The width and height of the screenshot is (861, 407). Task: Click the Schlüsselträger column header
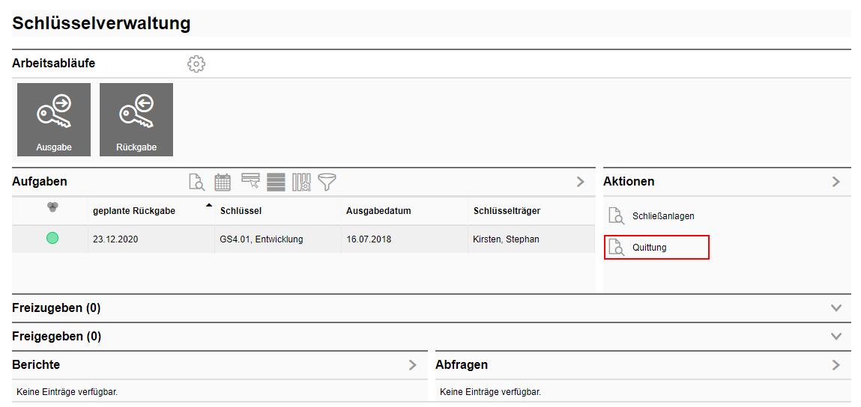point(507,211)
